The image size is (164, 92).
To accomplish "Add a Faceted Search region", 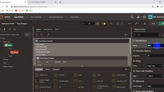I will tap(61, 81).
